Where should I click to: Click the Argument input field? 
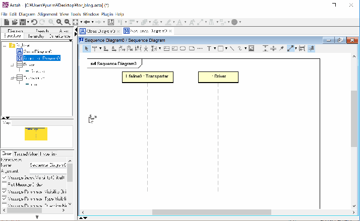[x=48, y=171]
